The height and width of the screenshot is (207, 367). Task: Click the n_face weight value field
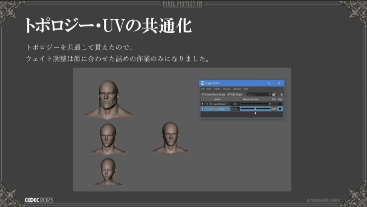pyautogui.click(x=235, y=109)
